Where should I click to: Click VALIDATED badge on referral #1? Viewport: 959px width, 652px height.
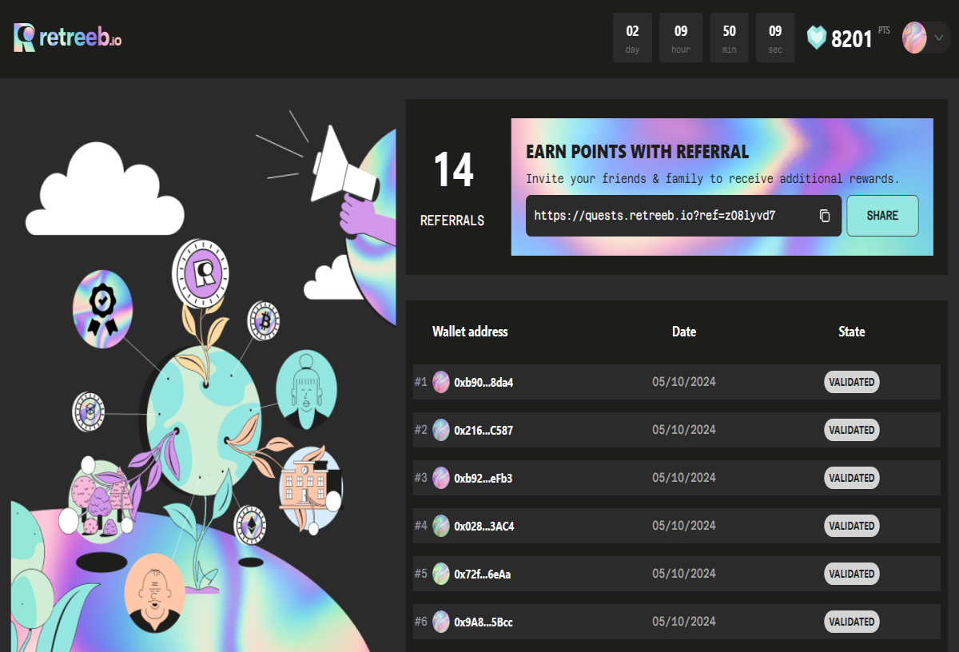[852, 382]
